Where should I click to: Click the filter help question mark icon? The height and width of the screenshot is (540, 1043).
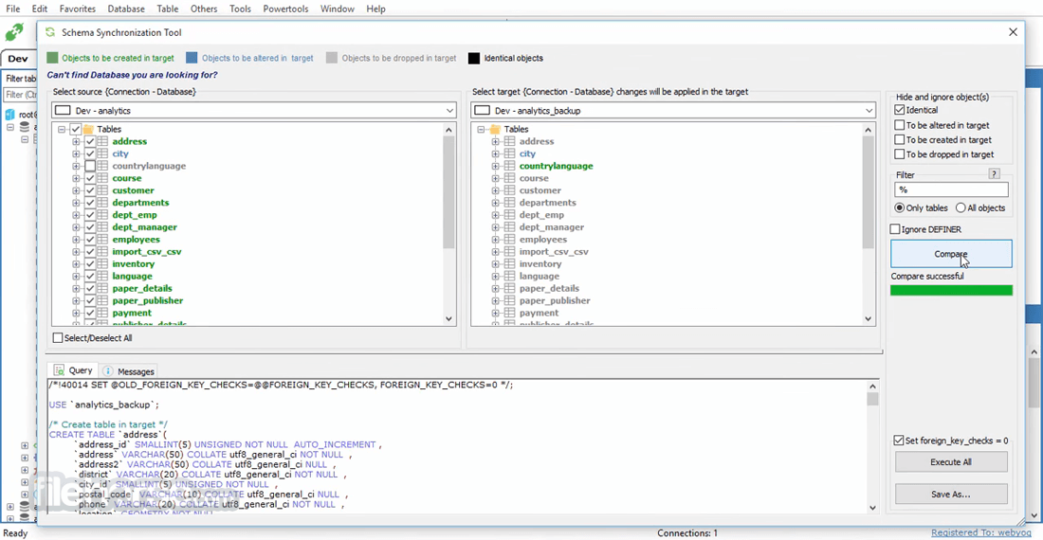pos(994,174)
